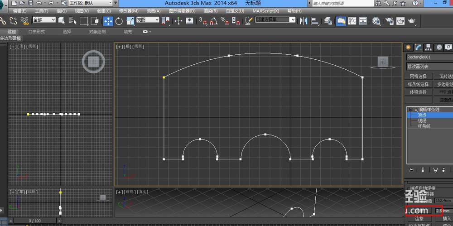This screenshot has width=453, height=226.
Task: Open the 渲染(R) menu
Action: click(x=211, y=11)
